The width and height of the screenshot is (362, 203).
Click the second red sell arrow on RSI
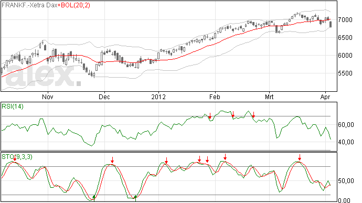233,114
